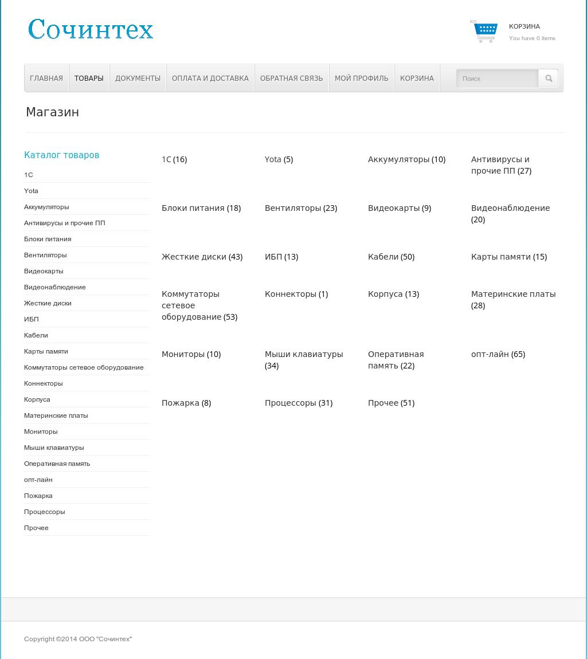Image resolution: width=587 pixels, height=659 pixels.
Task: Open the Кабели (50) category
Action: point(391,257)
